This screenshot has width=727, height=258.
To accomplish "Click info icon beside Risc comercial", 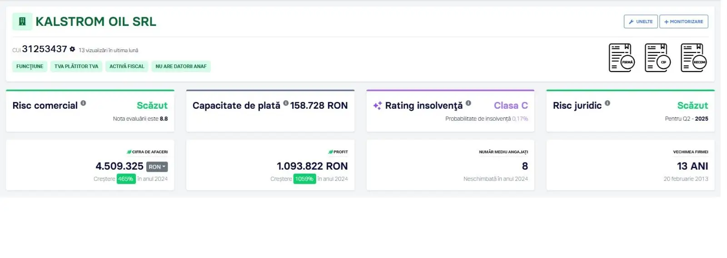I will pos(83,103).
